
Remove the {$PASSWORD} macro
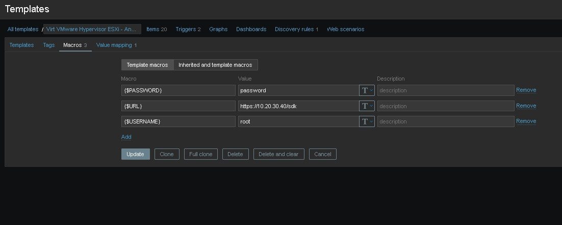(526, 90)
